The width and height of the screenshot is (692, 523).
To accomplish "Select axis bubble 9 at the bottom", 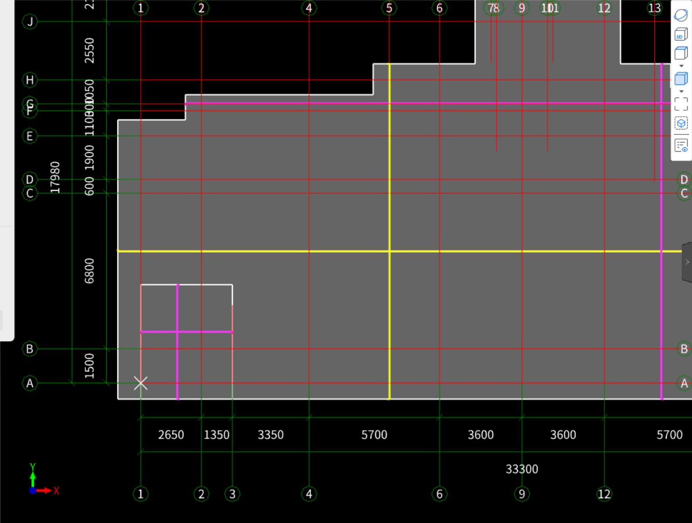I will (x=522, y=494).
